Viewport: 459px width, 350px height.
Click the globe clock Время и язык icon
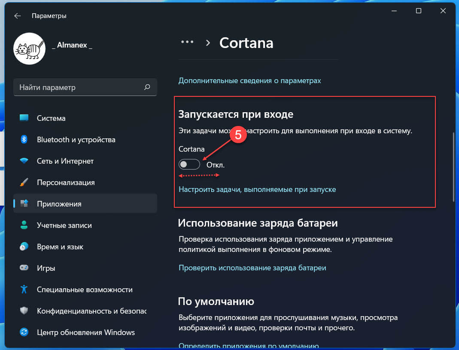pos(24,246)
